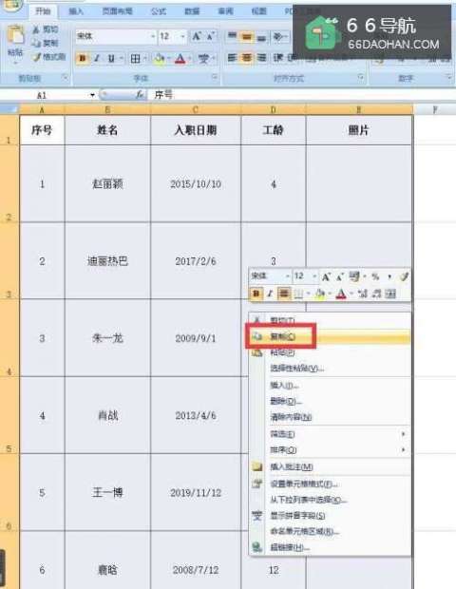The image size is (456, 589).
Task: Switch to the 插入 ribbon tab
Action: (76, 10)
